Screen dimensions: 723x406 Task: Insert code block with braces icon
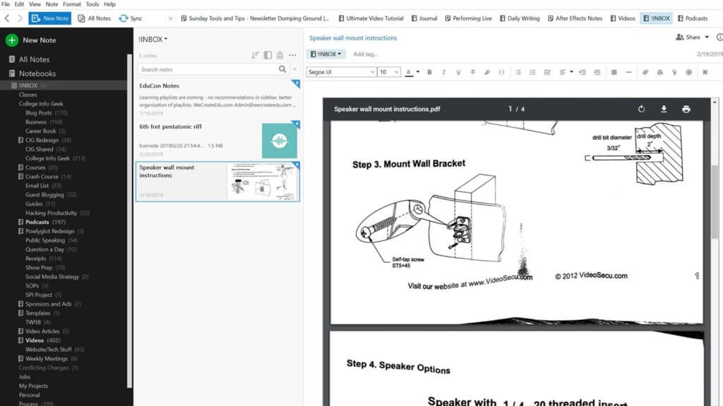501,73
